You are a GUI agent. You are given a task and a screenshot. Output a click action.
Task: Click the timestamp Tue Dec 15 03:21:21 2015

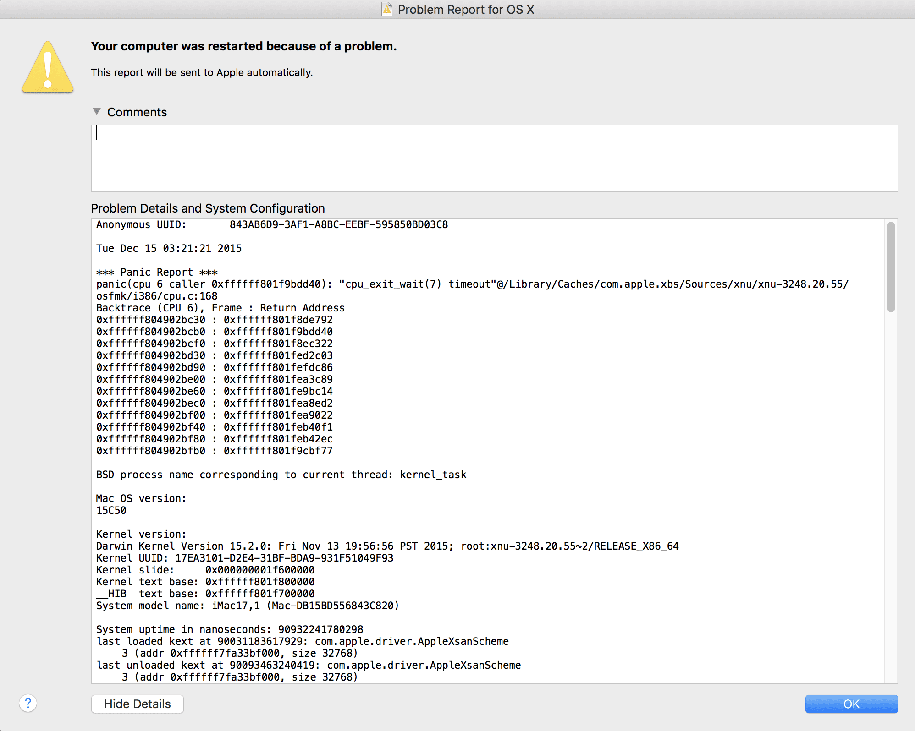pos(169,248)
